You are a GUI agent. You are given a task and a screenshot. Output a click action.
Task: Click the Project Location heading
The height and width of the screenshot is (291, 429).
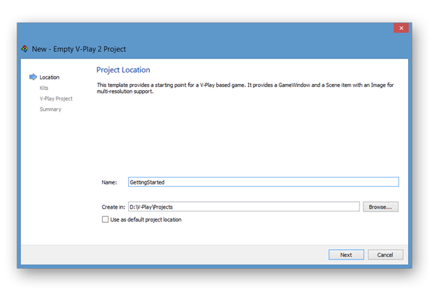(x=123, y=70)
